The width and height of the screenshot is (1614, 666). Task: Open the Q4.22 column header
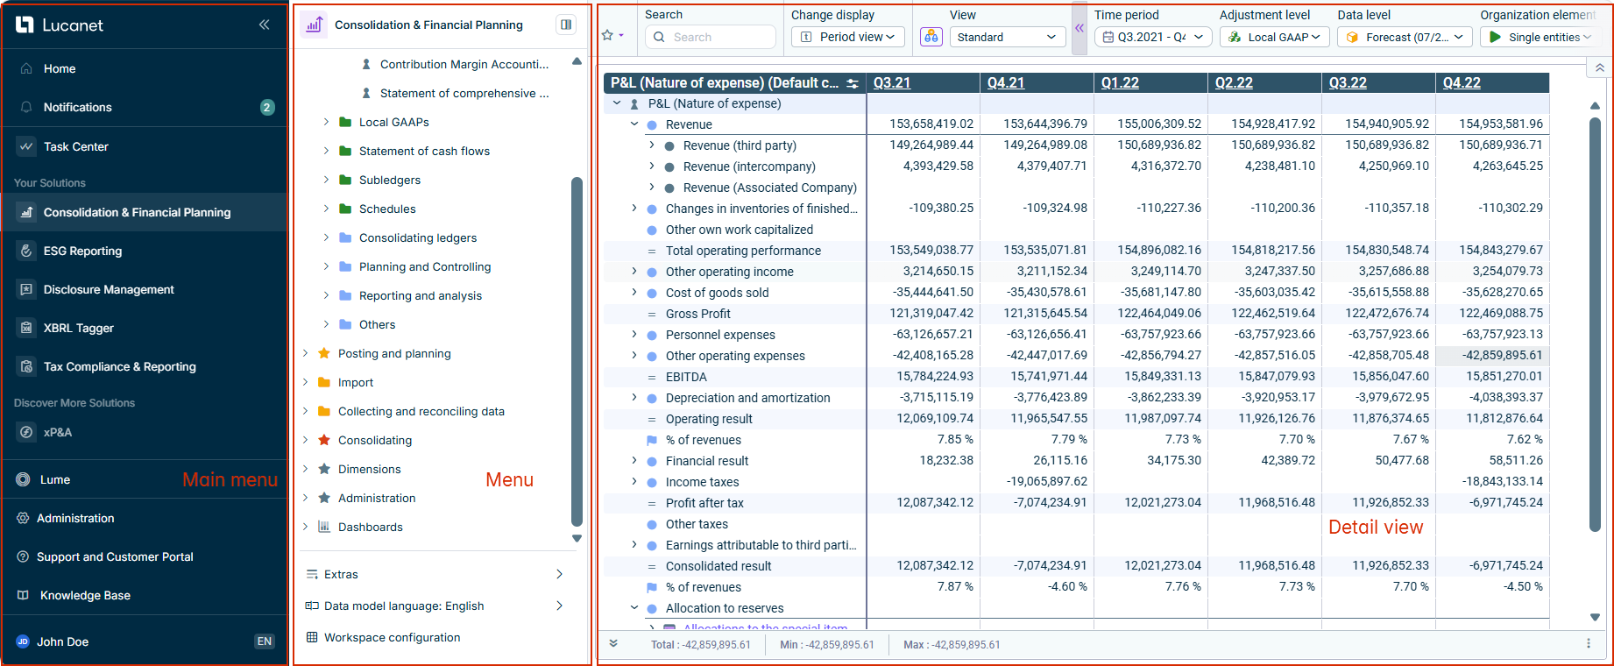1462,82
